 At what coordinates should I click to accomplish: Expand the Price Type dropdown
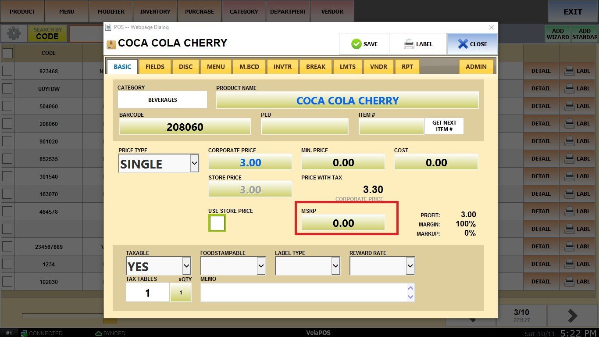pyautogui.click(x=194, y=164)
